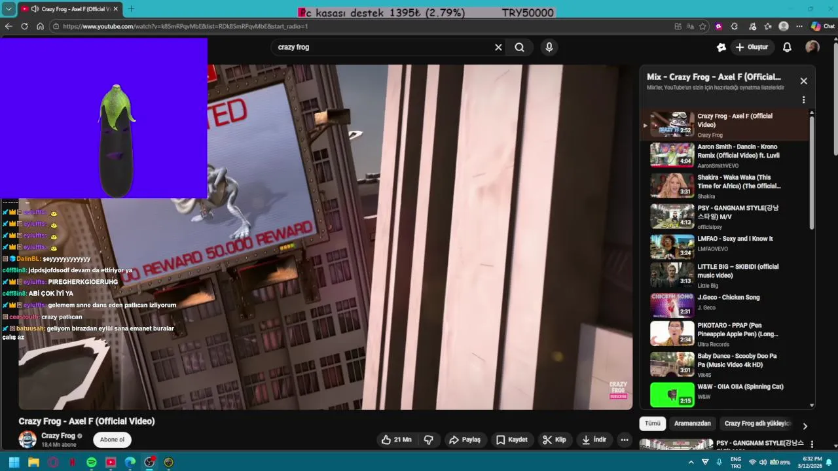
Task: Select the Tümü filter chip
Action: click(x=653, y=423)
